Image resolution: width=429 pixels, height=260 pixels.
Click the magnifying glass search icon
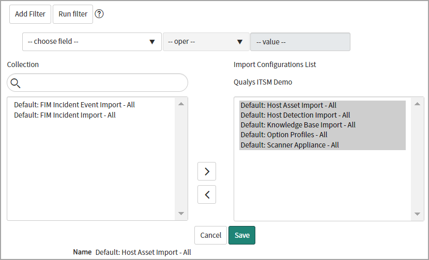coord(16,83)
